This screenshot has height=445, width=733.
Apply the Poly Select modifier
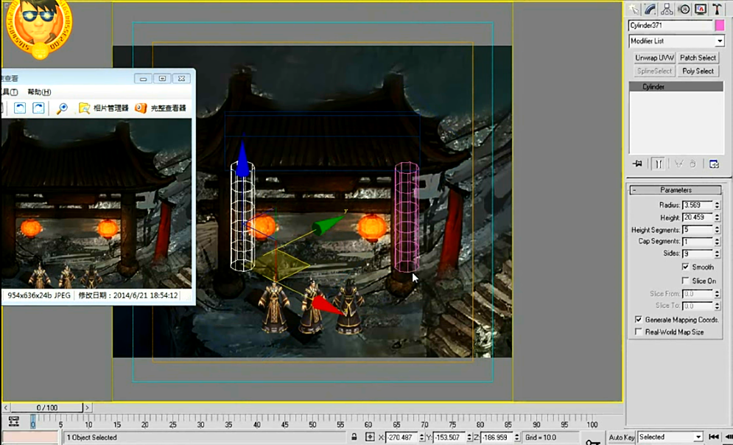(698, 71)
